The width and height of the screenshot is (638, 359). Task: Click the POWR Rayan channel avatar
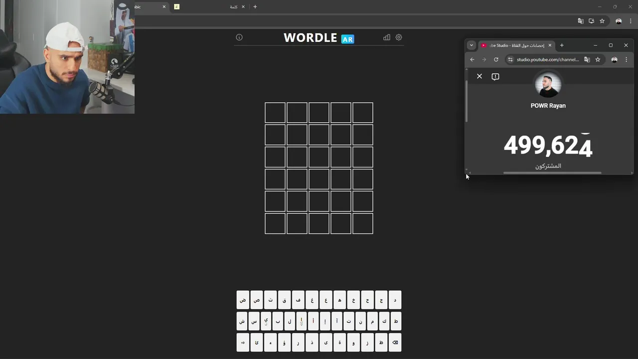(x=548, y=84)
